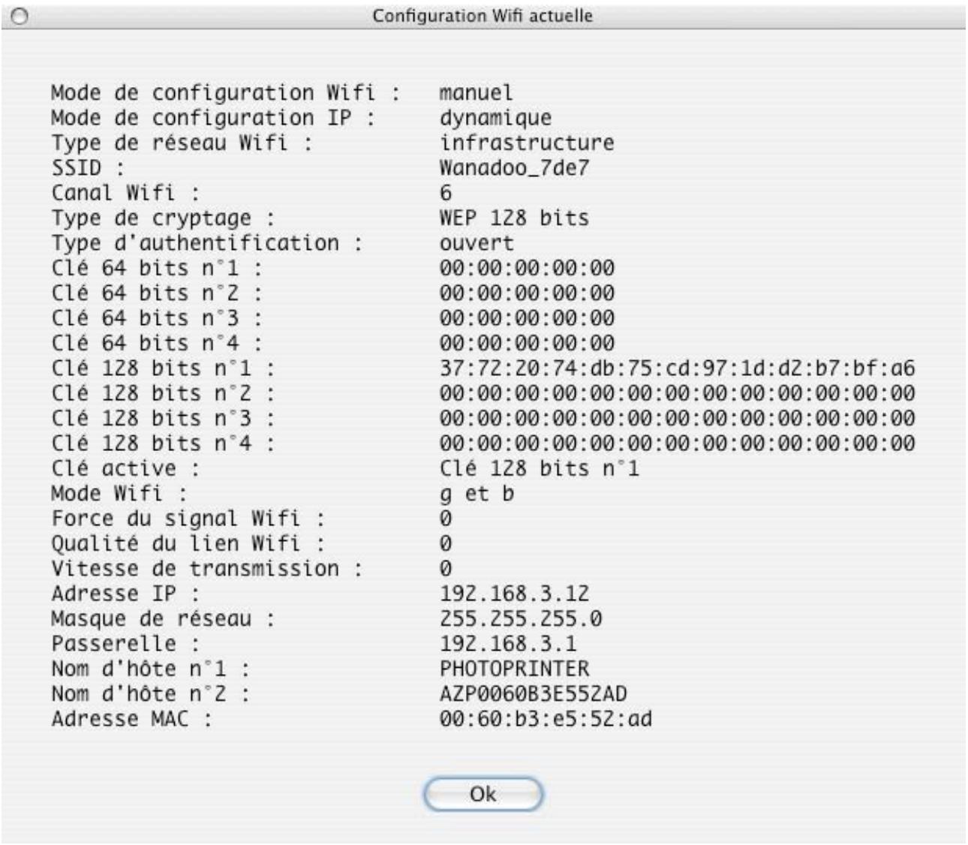Click the 'SSID :' label
This screenshot has width=968, height=845.
point(88,168)
